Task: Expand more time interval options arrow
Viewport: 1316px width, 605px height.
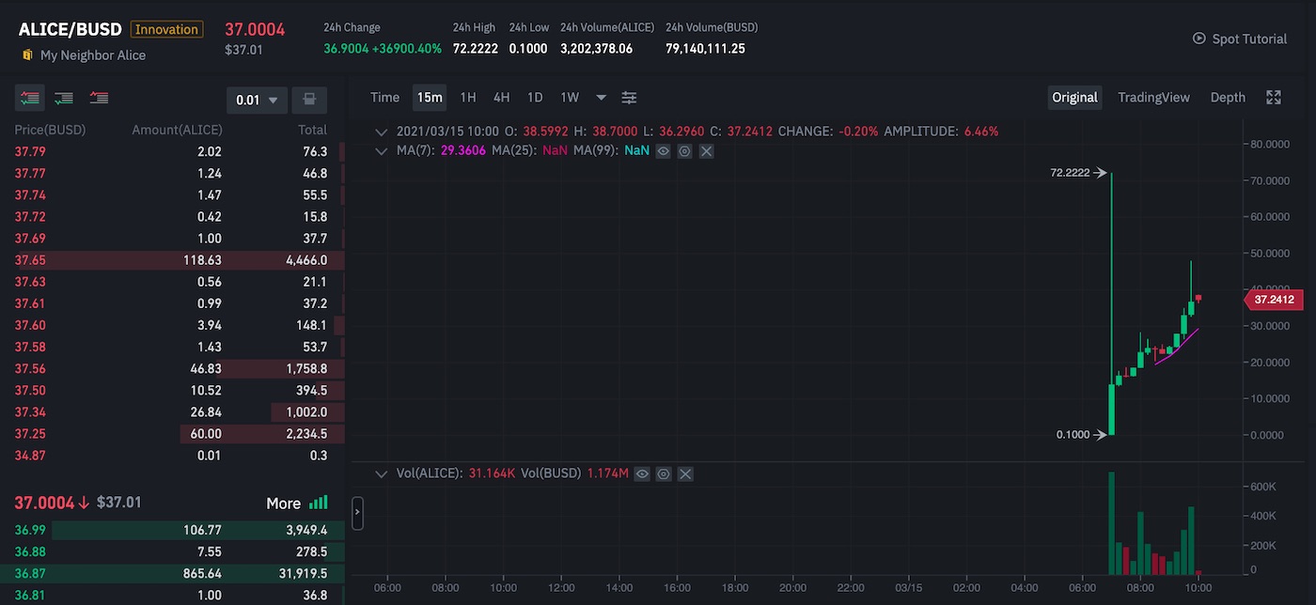Action: tap(602, 98)
